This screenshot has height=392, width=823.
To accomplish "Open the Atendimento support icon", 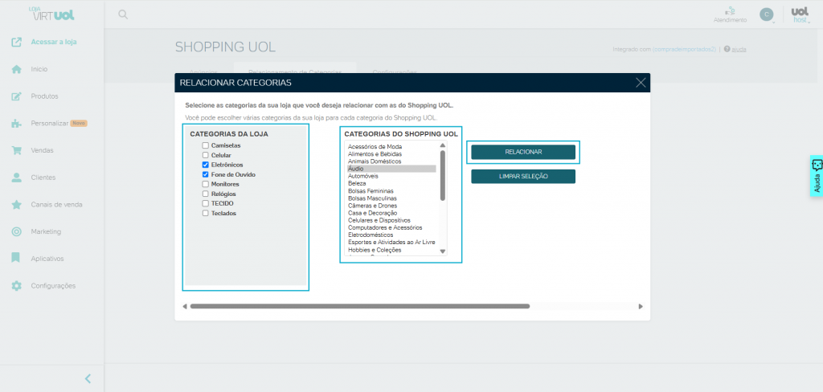I will (x=730, y=10).
